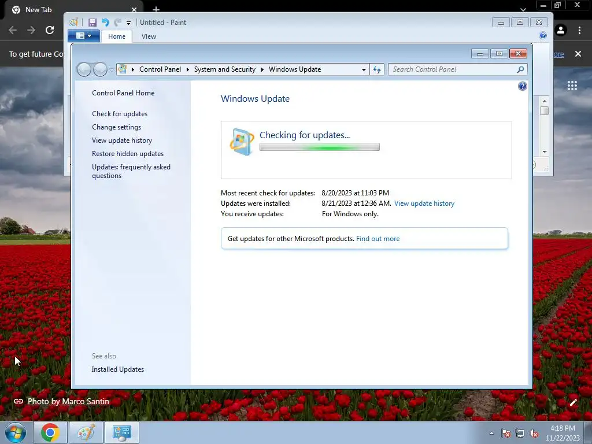
Task: Dismiss the Chrome notification bar with the X
Action: tap(578, 54)
